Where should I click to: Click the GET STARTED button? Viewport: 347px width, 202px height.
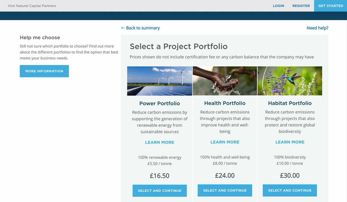tap(331, 6)
